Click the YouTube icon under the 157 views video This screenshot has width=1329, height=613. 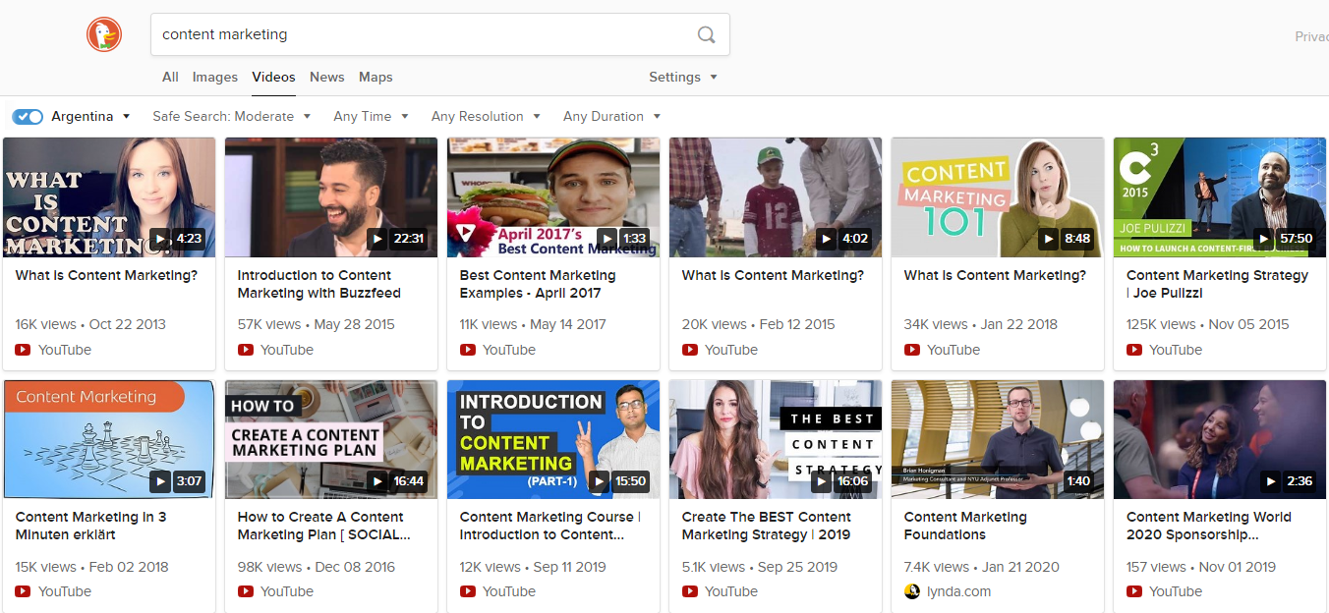[1133, 591]
